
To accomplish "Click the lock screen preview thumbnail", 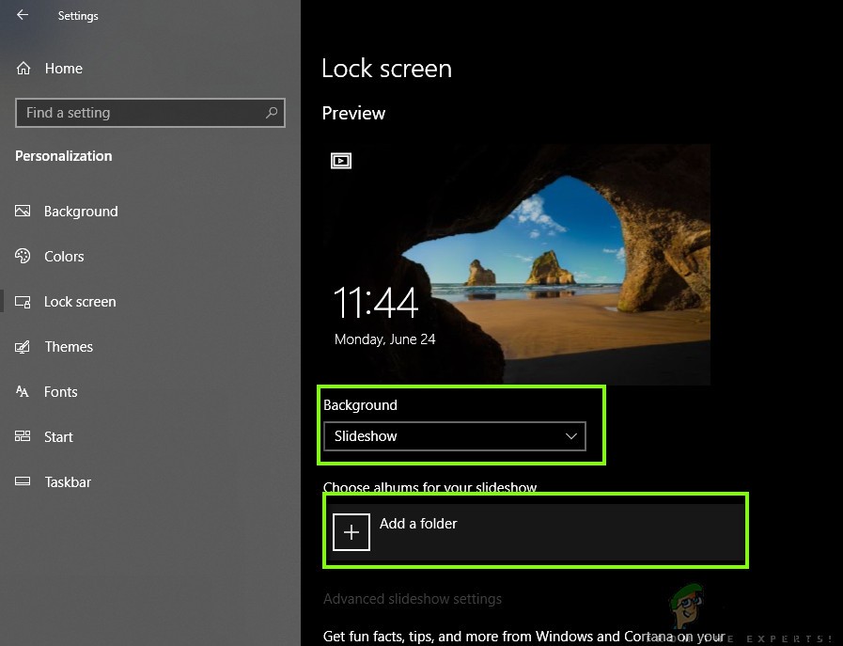I will 516,264.
